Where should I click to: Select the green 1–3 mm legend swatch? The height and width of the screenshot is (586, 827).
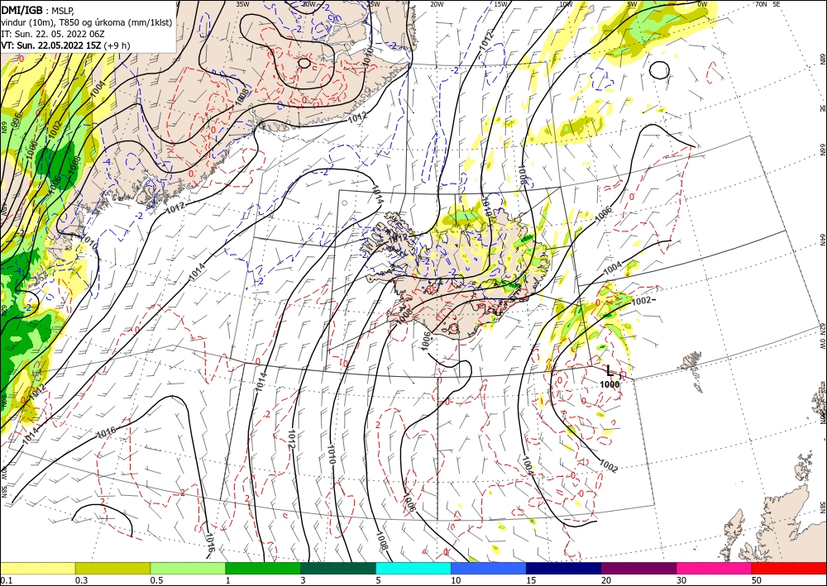tap(263, 568)
